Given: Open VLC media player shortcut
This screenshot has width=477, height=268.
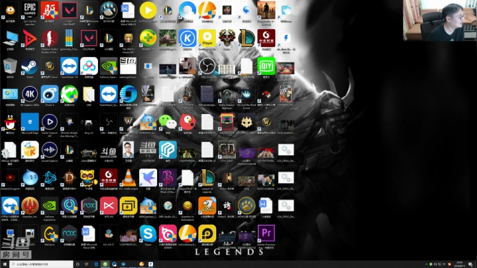Looking at the screenshot, I should [129, 178].
